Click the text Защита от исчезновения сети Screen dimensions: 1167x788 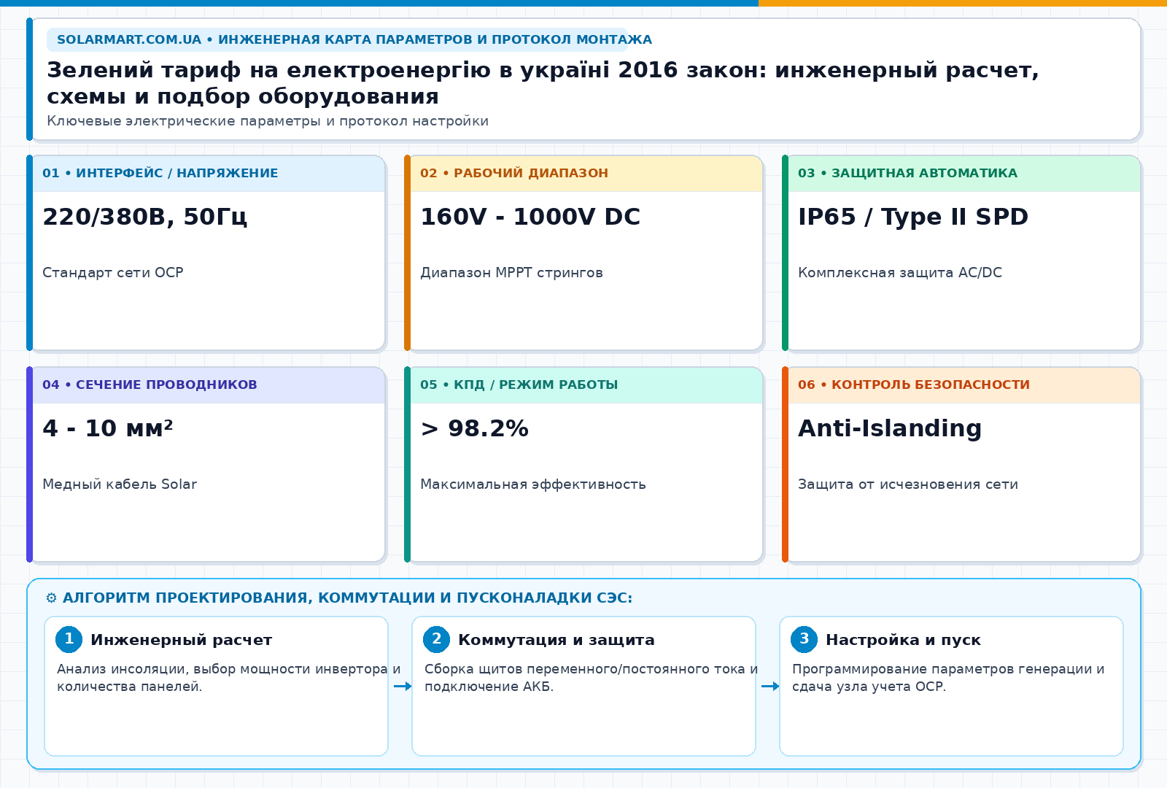908,484
